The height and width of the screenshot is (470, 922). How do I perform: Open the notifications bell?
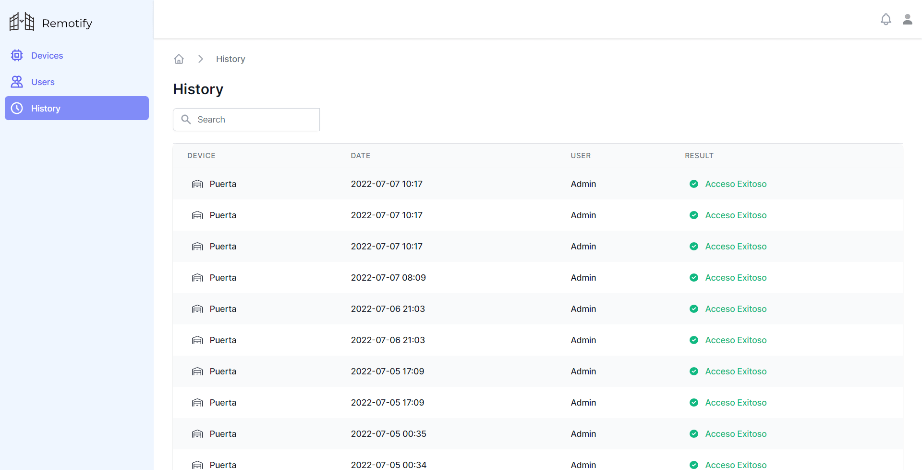pyautogui.click(x=886, y=19)
